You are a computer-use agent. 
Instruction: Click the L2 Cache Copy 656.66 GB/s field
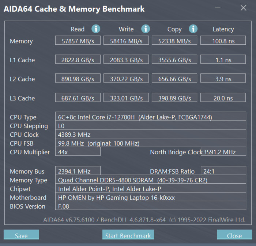(174, 78)
